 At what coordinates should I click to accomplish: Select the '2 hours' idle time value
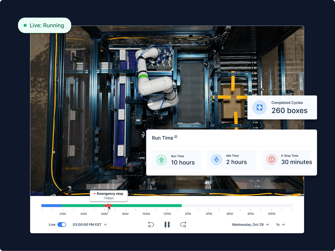(x=236, y=162)
